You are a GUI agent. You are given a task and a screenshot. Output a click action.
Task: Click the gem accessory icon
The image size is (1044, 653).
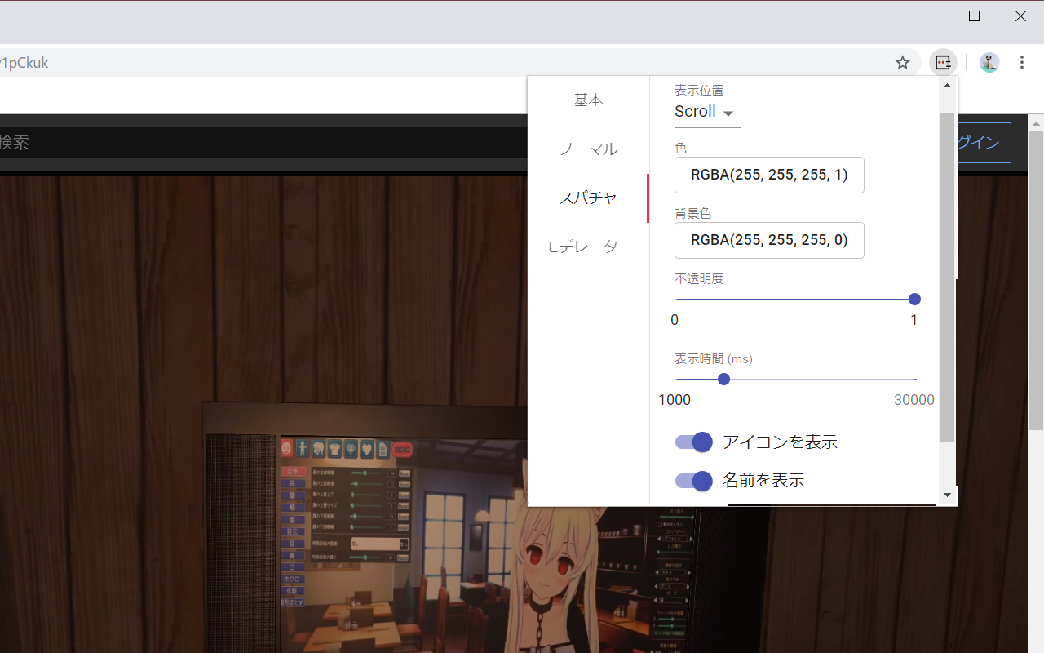tap(352, 448)
